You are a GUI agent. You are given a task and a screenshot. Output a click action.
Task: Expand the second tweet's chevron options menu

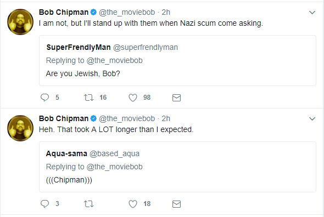312,119
